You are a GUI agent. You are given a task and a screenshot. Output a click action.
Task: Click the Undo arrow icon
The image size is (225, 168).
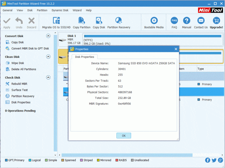[x=19, y=21]
